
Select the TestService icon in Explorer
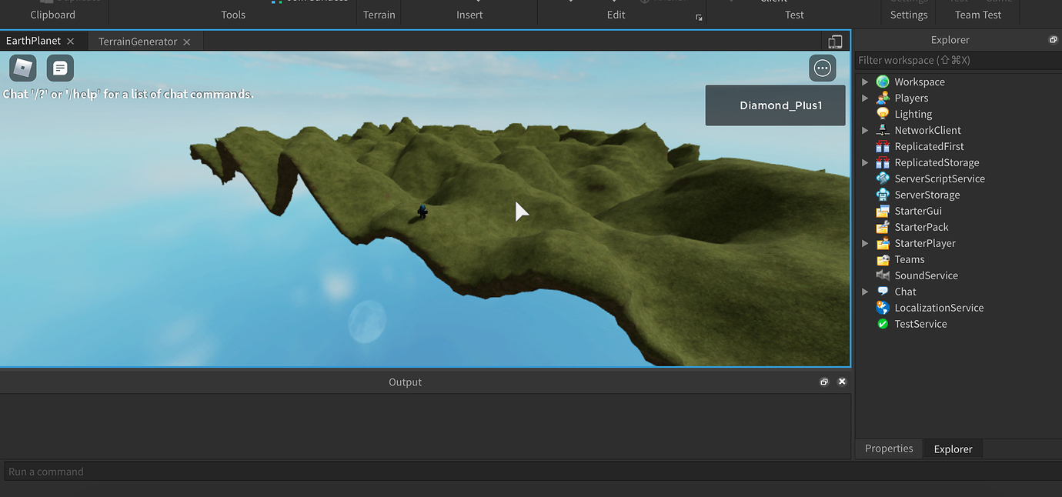(882, 323)
